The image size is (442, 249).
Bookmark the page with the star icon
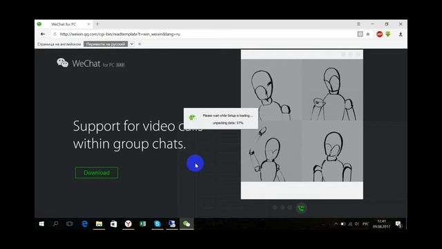(368, 34)
